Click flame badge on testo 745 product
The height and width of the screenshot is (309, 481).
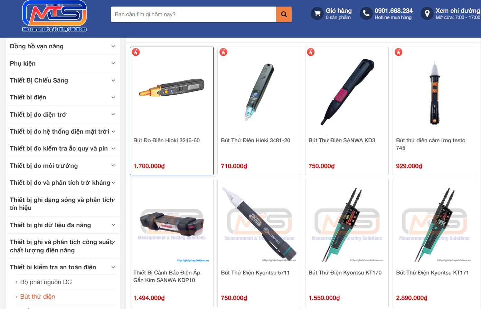coord(398,52)
